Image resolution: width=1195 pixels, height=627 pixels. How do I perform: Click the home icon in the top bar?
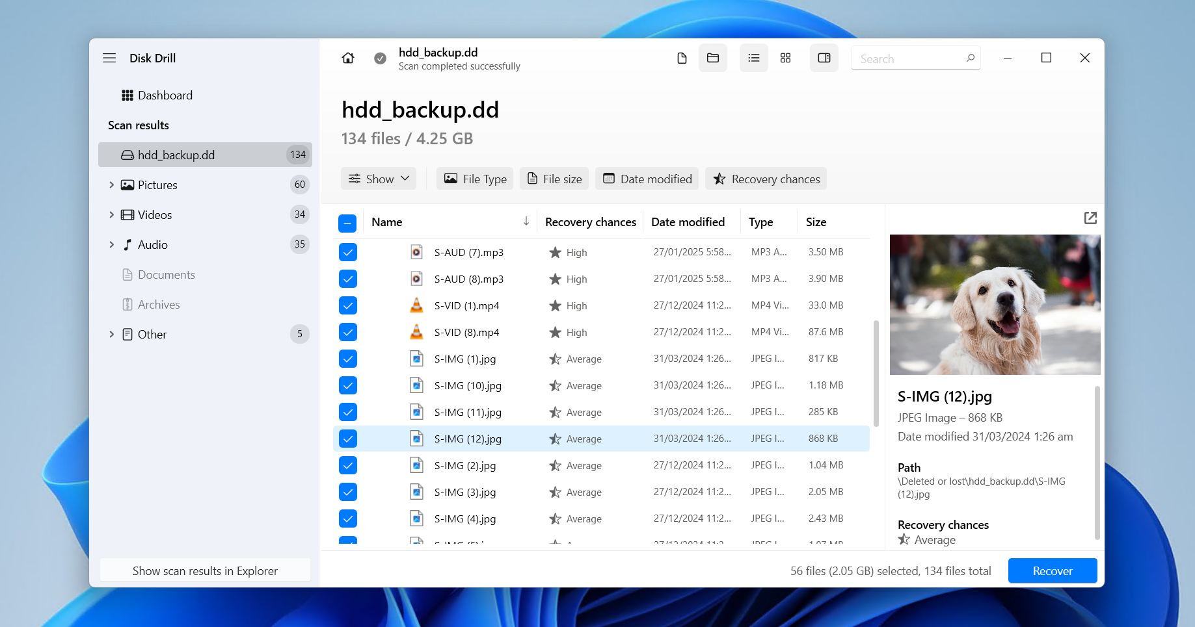click(x=348, y=58)
